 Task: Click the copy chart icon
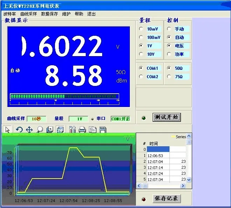coord(92,130)
